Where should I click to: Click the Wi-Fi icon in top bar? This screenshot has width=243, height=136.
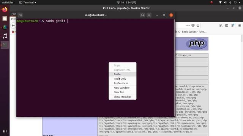click(220, 3)
